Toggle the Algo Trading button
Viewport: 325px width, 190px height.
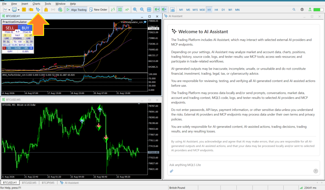point(76,9)
